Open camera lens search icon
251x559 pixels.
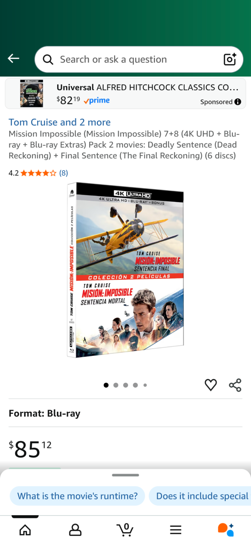[230, 59]
